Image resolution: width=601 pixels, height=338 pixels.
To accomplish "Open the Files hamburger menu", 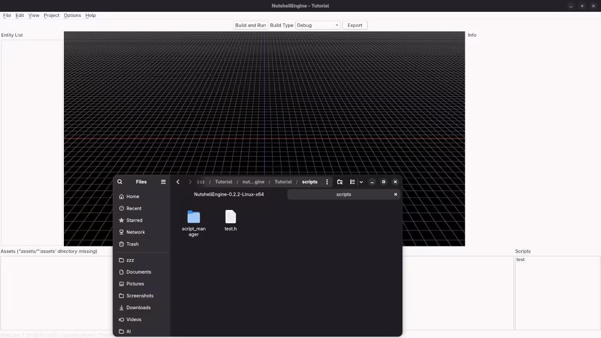I will click(163, 182).
